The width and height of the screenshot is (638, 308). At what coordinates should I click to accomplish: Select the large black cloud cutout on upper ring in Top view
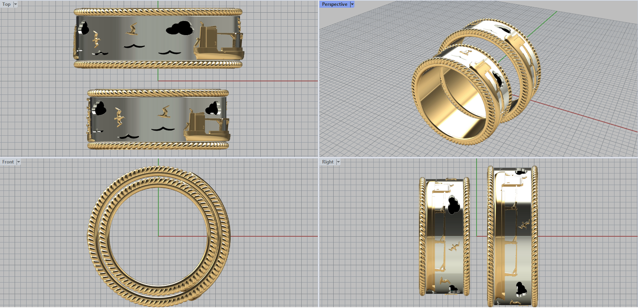[180, 28]
